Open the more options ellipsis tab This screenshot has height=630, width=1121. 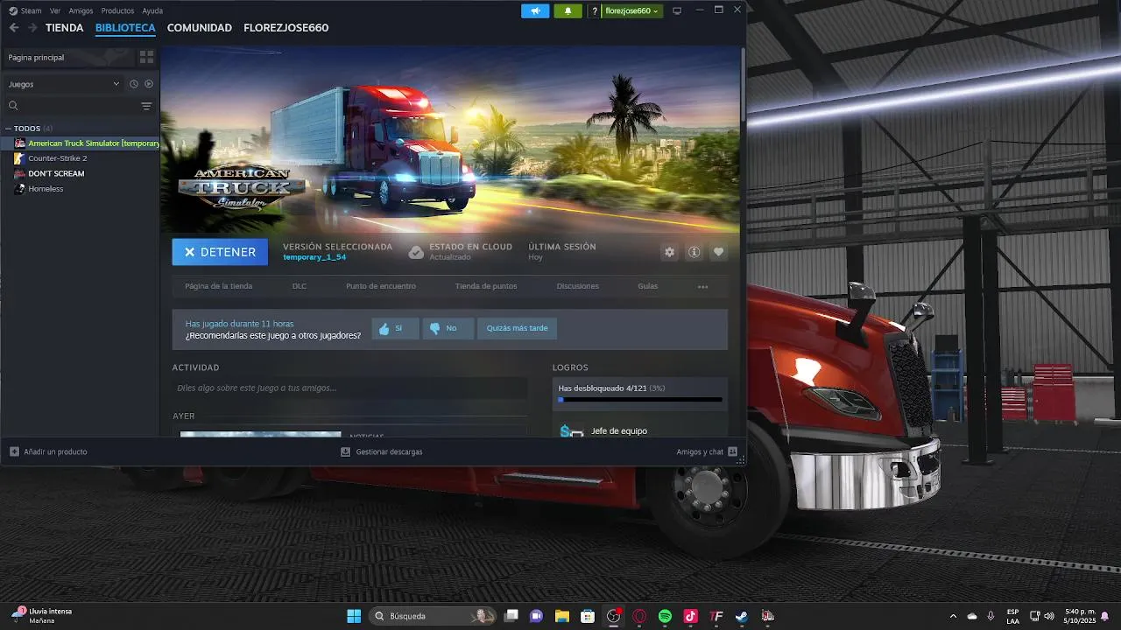702,286
